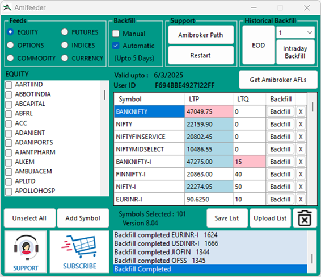Open the SUPPORT headset icon

[x=26, y=252]
